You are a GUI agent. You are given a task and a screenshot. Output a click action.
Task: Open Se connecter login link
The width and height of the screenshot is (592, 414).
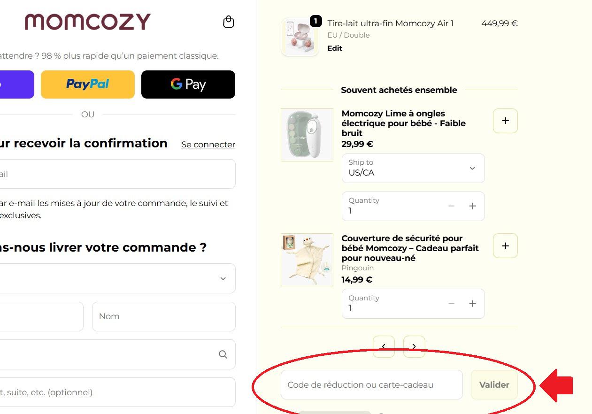pos(208,144)
